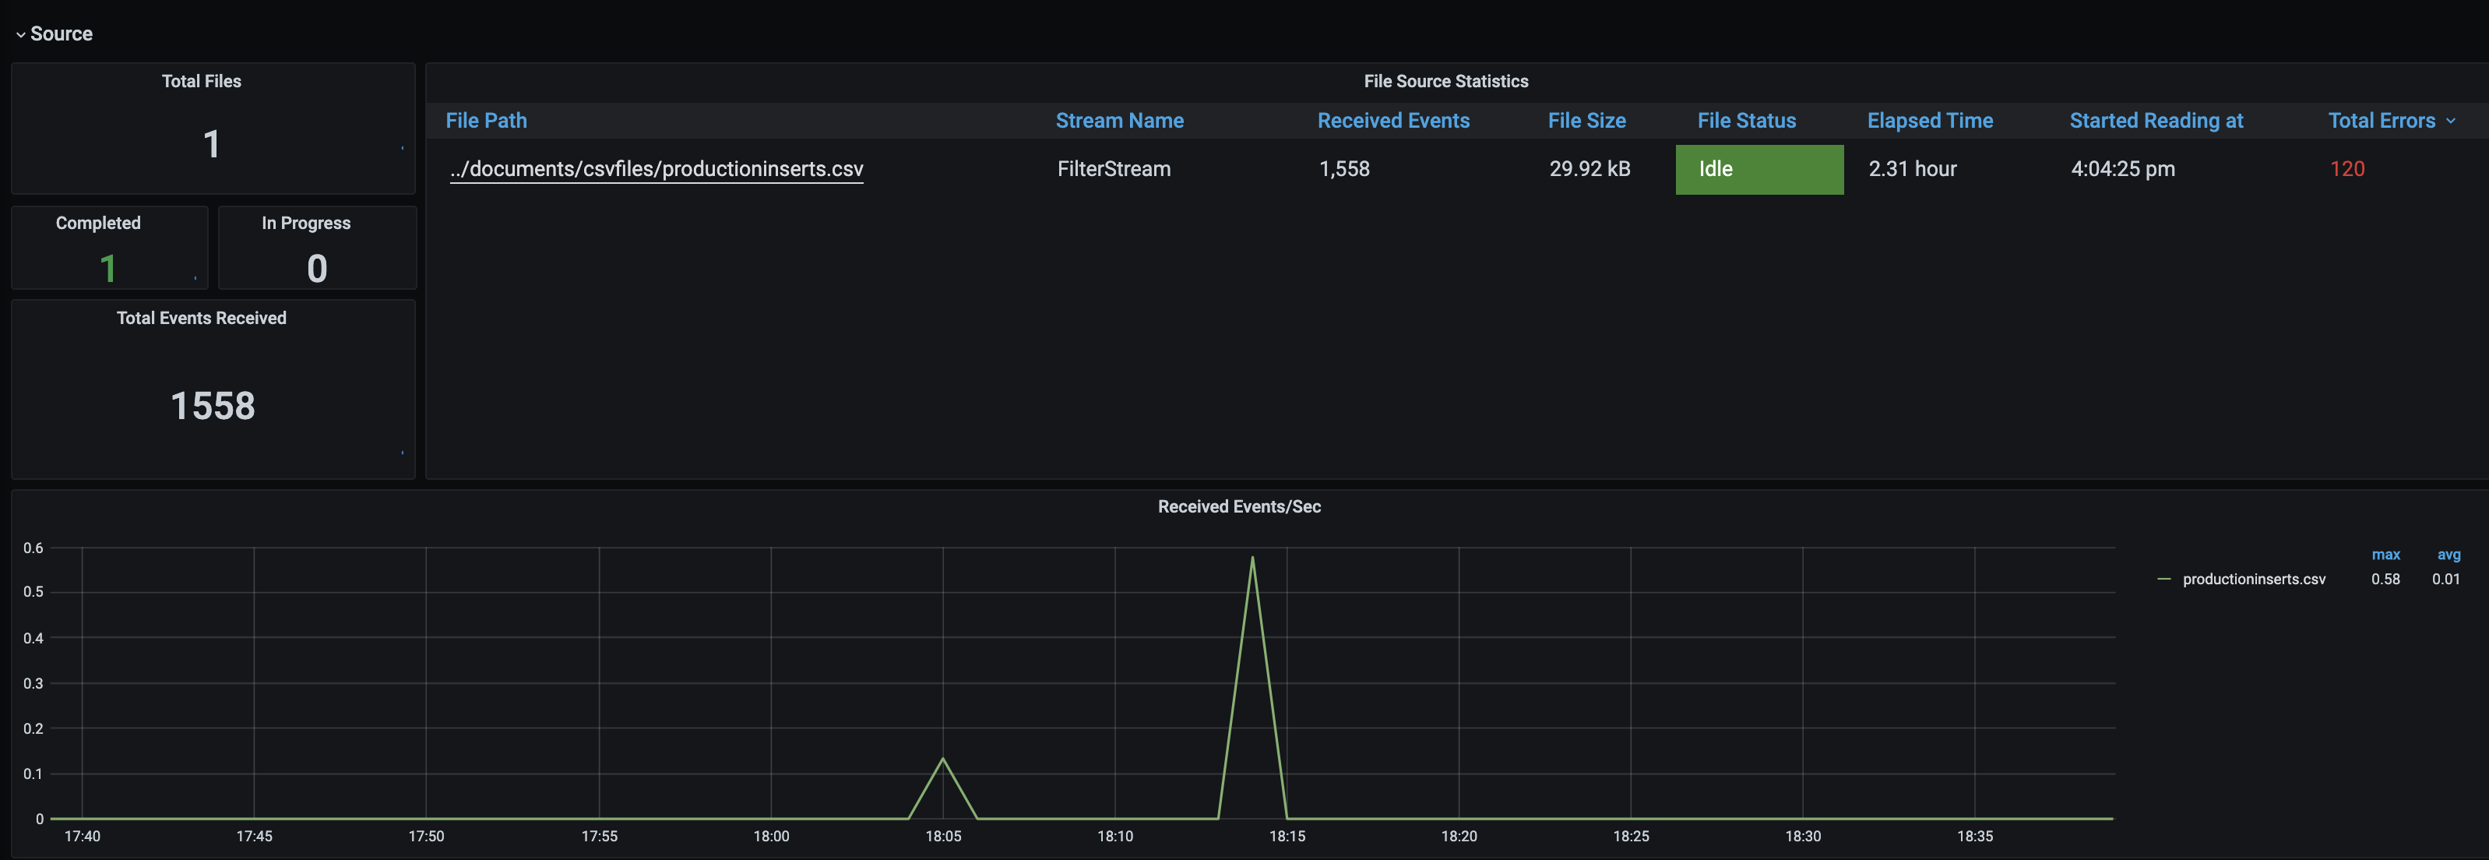Sort table by Elapsed Time column

(x=1930, y=121)
